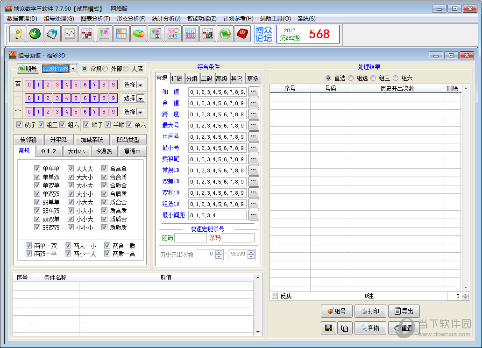482x348 pixels.
Task: Click the 打印 print button
Action: (x=370, y=311)
